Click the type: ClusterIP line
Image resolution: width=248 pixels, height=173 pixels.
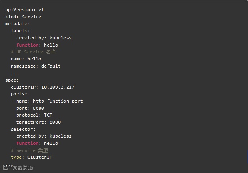click(31, 157)
